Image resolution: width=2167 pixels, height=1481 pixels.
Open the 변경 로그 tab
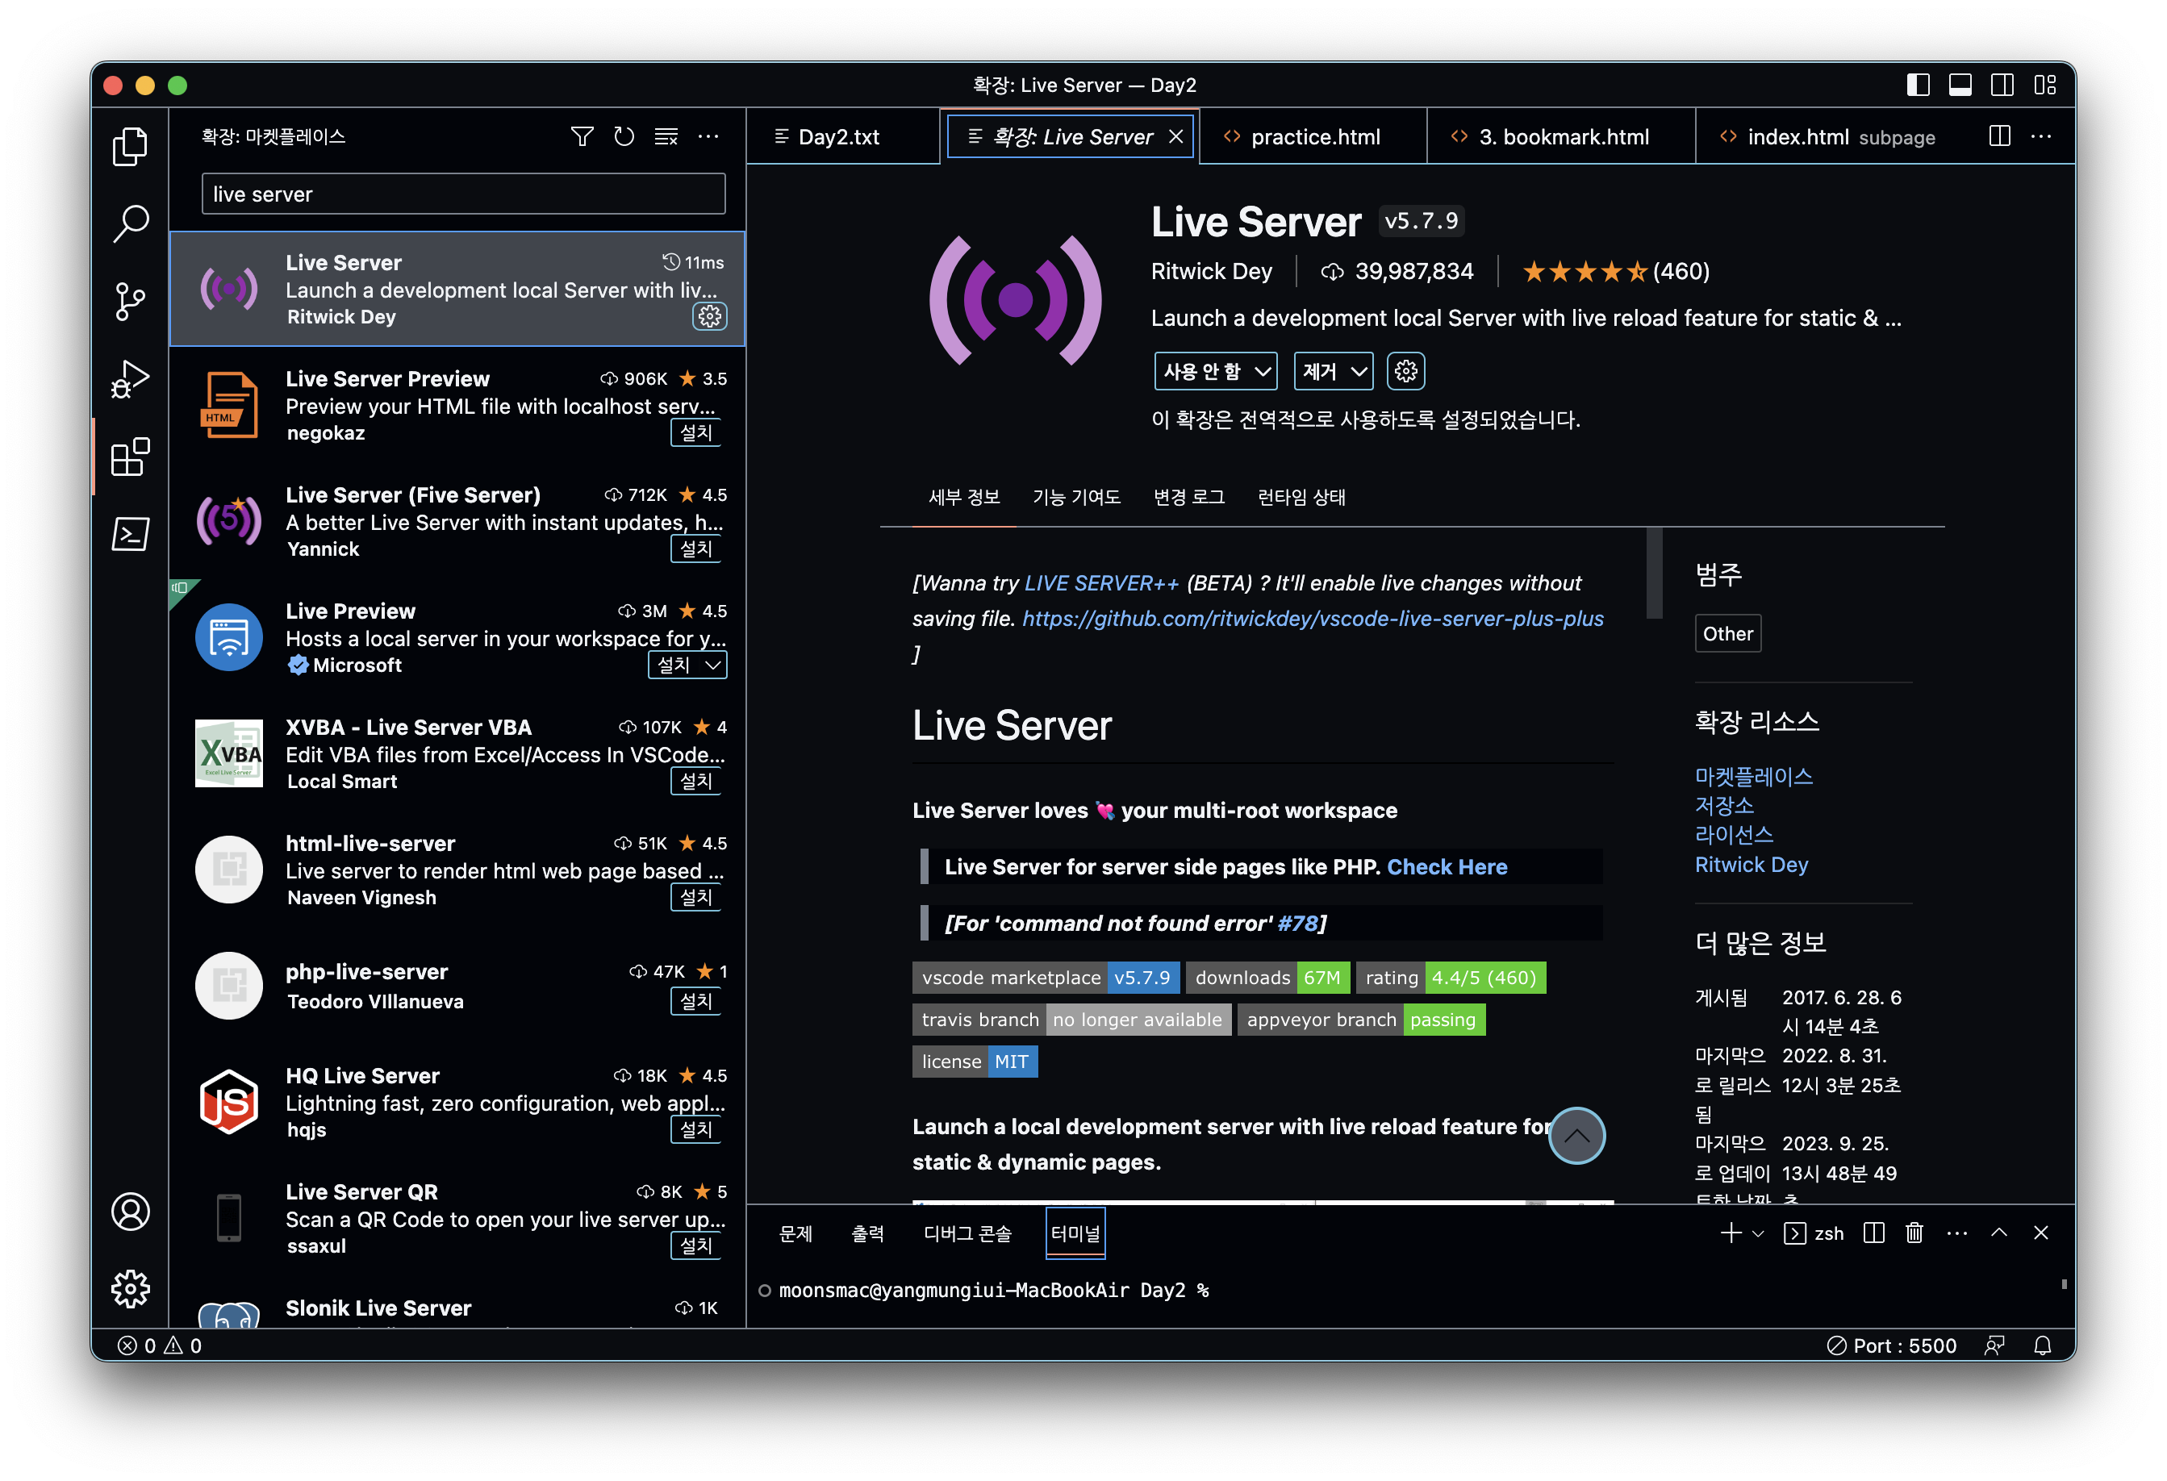[1189, 497]
